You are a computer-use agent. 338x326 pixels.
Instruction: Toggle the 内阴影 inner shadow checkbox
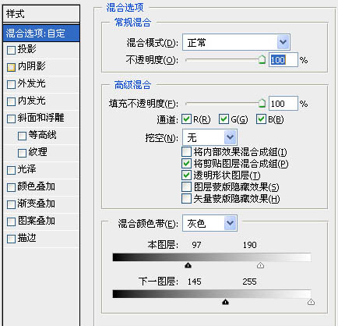(x=11, y=67)
